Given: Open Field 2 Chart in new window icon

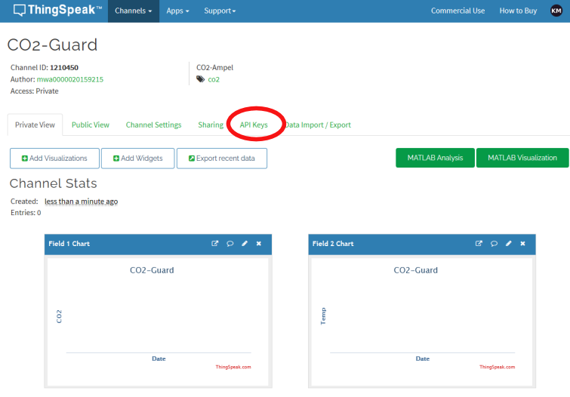Looking at the screenshot, I should click(x=479, y=244).
